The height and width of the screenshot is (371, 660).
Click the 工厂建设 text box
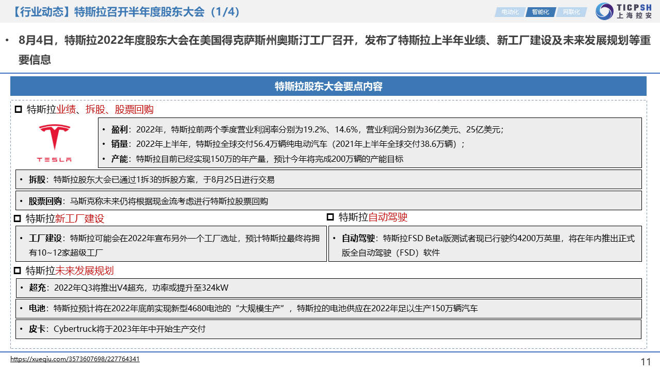[x=171, y=244]
